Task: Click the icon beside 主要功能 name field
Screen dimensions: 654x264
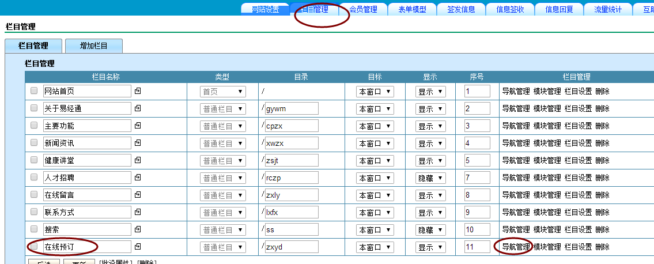Action: (x=138, y=126)
